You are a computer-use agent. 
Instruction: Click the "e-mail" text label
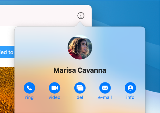click(x=105, y=97)
